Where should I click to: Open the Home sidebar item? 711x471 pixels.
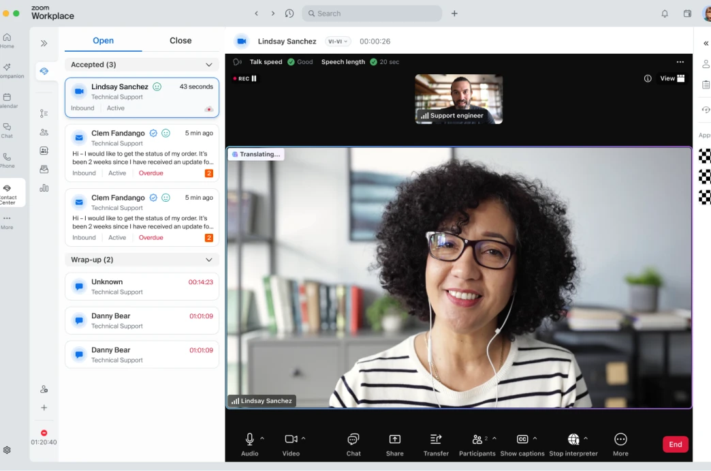click(7, 40)
